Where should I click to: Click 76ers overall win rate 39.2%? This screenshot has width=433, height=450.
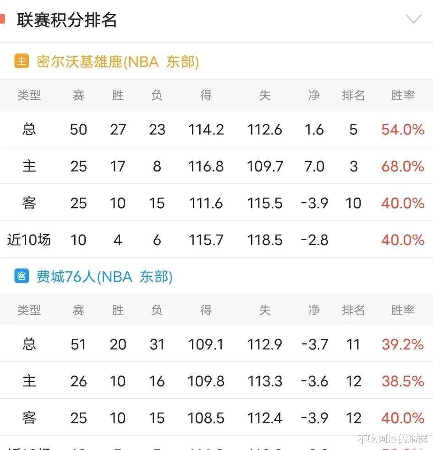pos(402,344)
